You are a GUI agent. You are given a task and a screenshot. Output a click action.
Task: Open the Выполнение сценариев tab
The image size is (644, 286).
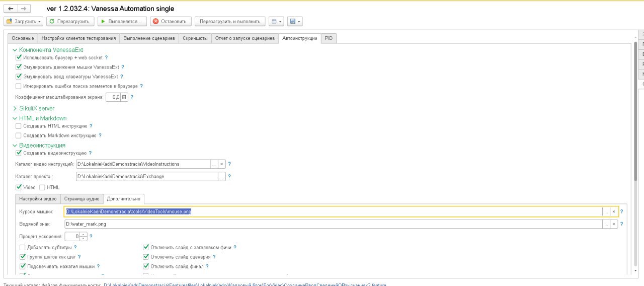coord(149,38)
